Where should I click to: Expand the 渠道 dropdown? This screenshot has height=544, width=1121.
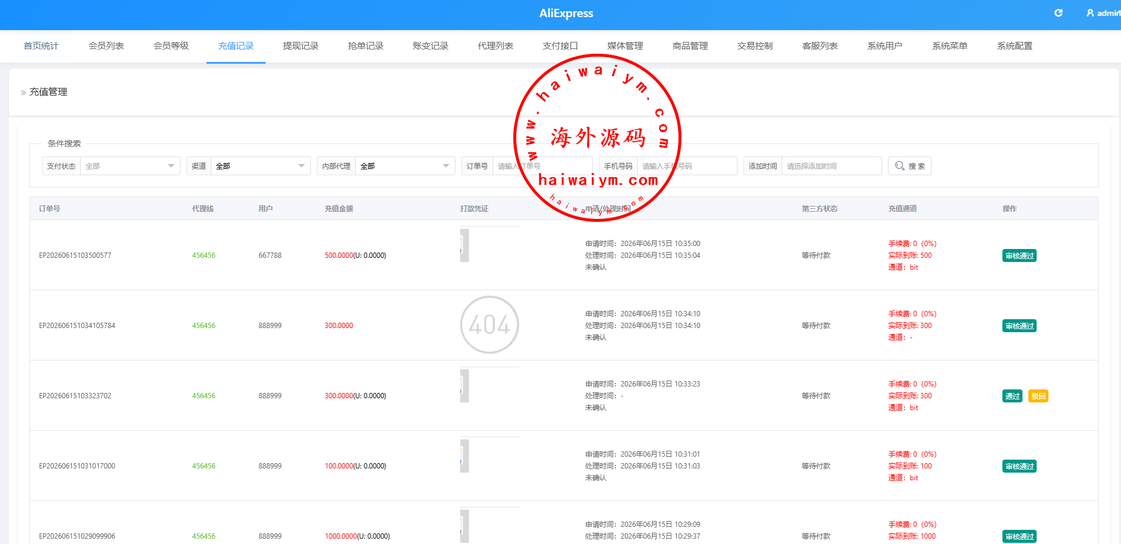click(x=260, y=166)
